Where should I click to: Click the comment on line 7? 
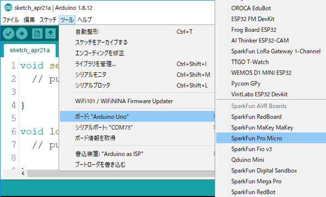click(x=45, y=145)
